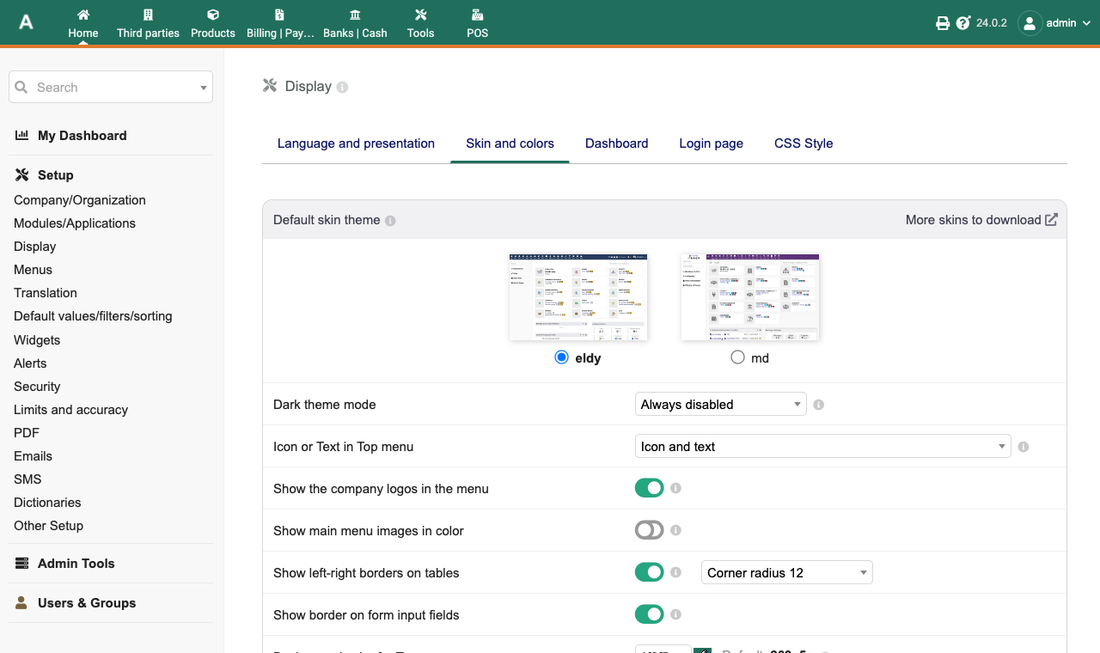Open the Third parties building icon
The width and height of the screenshot is (1100, 653).
pos(148,15)
